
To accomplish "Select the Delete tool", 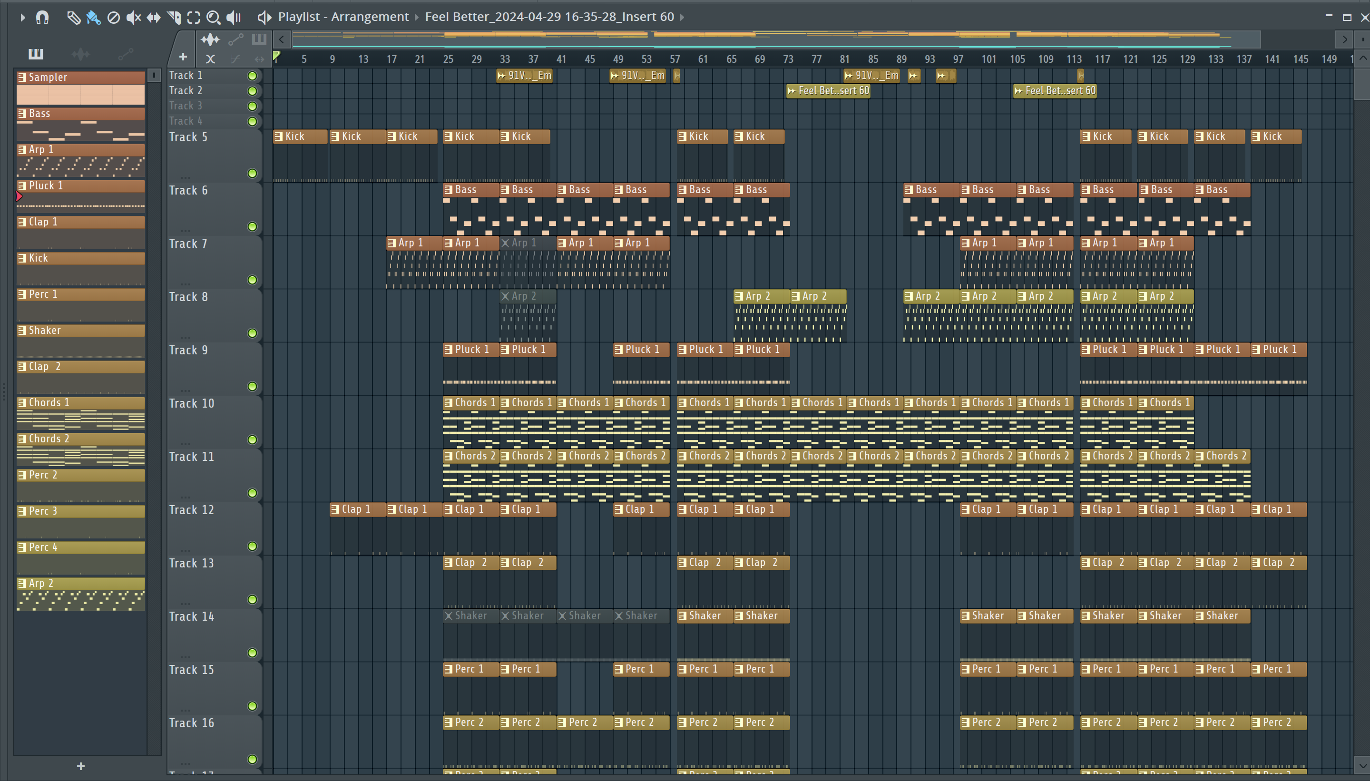I will (x=113, y=18).
